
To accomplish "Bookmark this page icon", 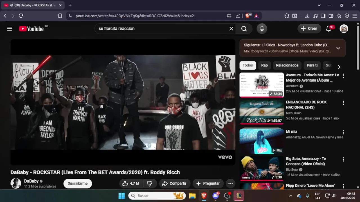I will (60, 16).
